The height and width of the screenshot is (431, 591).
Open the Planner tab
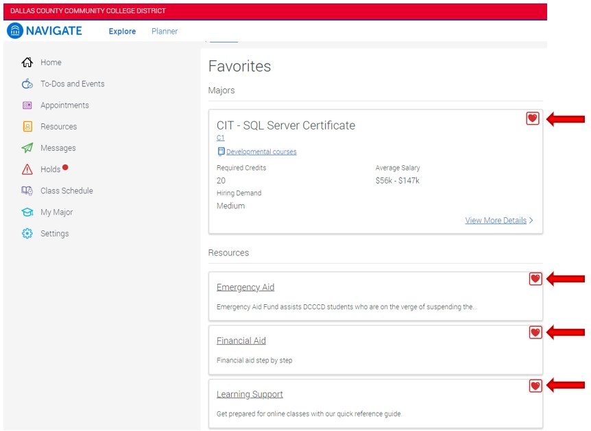click(x=165, y=31)
